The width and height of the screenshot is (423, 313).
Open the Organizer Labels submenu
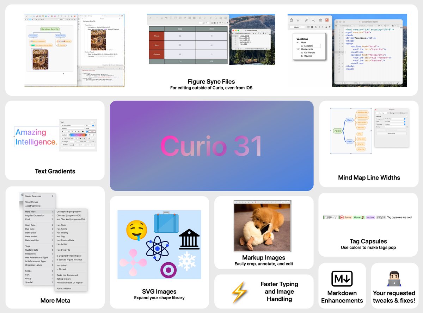(x=39, y=265)
